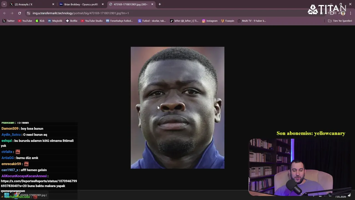
Task: Click chat username can1907_x
Action: click(10, 170)
